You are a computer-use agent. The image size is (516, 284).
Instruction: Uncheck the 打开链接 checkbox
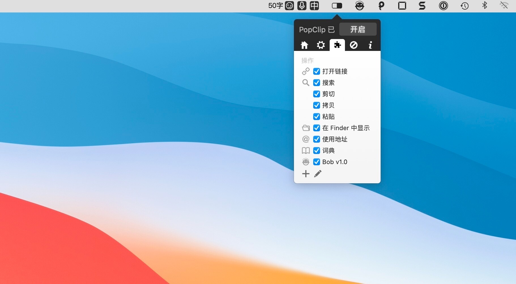[317, 71]
